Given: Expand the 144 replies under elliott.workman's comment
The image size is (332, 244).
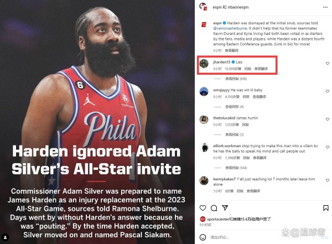Looking at the screenshot, I should (x=236, y=168).
